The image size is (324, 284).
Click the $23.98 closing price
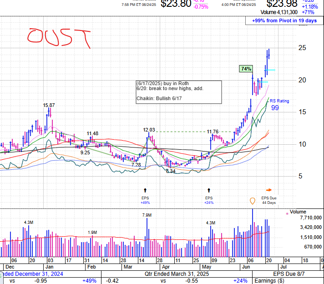(x=282, y=4)
